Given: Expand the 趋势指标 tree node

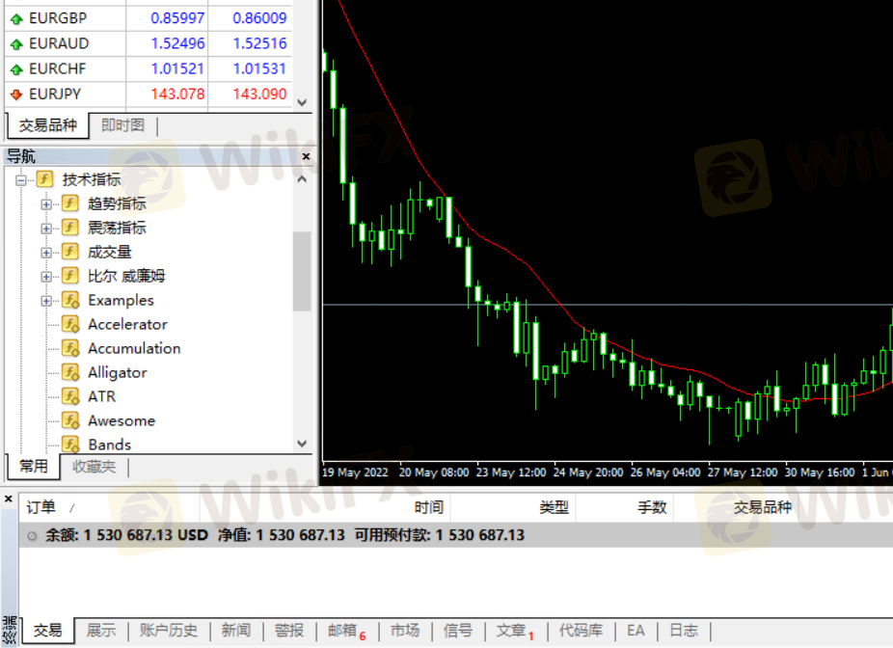Looking at the screenshot, I should [45, 203].
